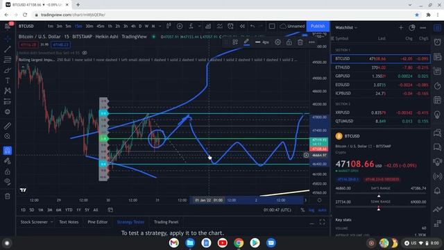Select the 45m timeframe

point(100,26)
